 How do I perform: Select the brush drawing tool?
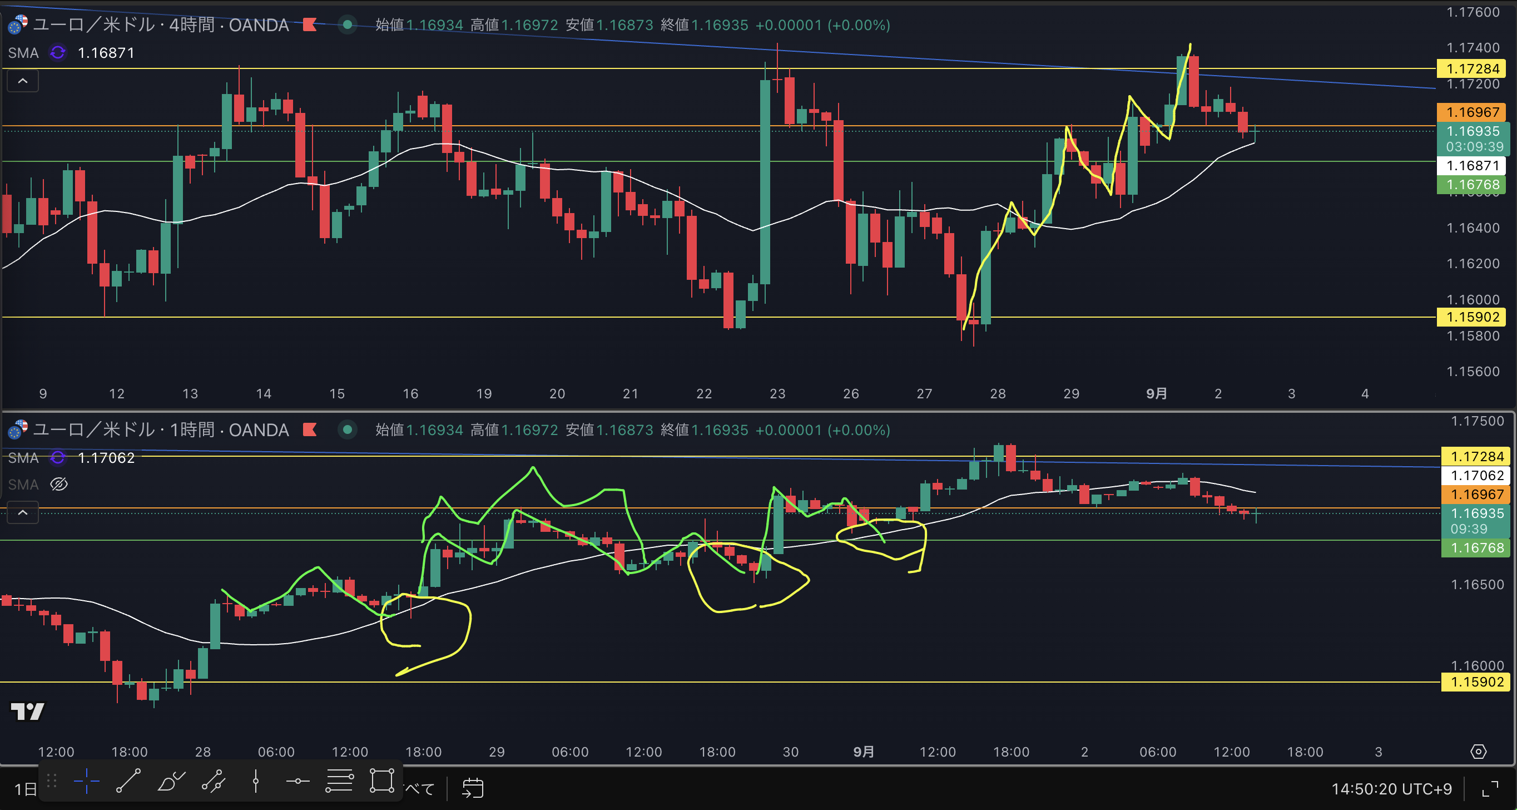[x=171, y=782]
